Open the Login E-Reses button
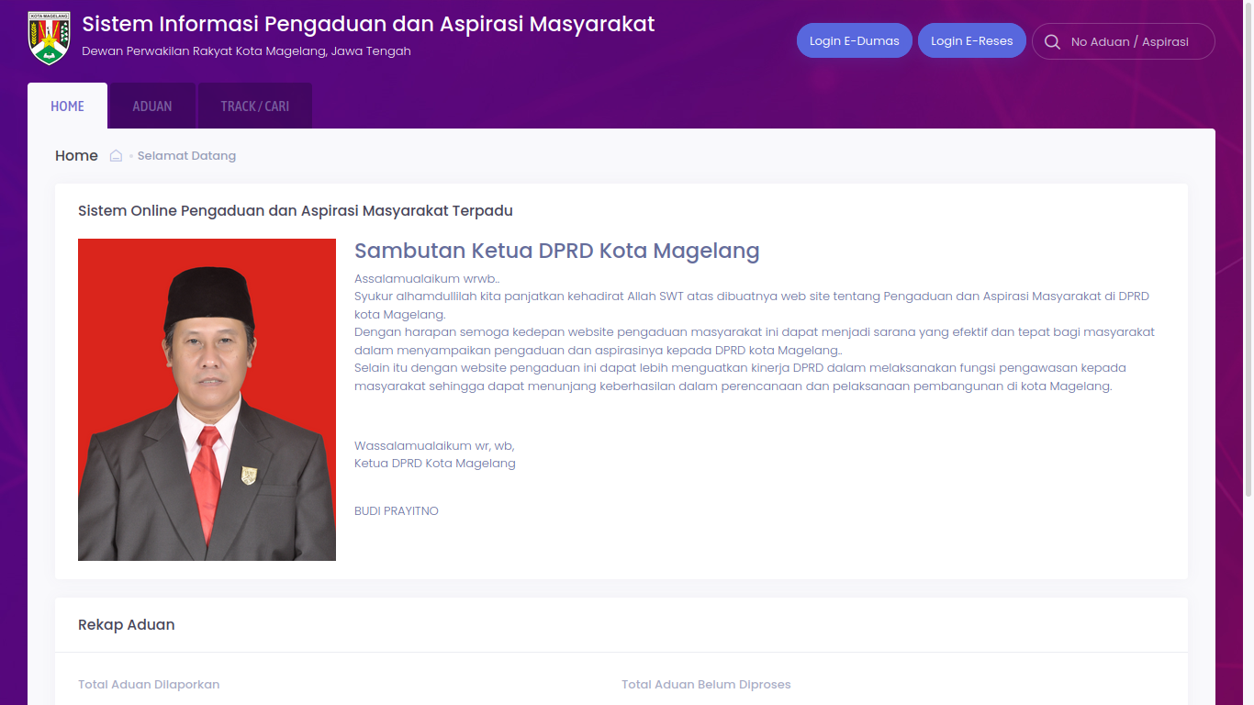 [x=972, y=40]
